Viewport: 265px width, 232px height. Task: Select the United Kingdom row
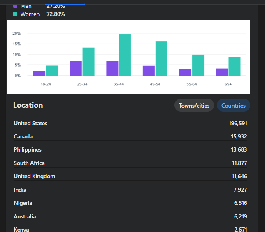click(x=130, y=176)
